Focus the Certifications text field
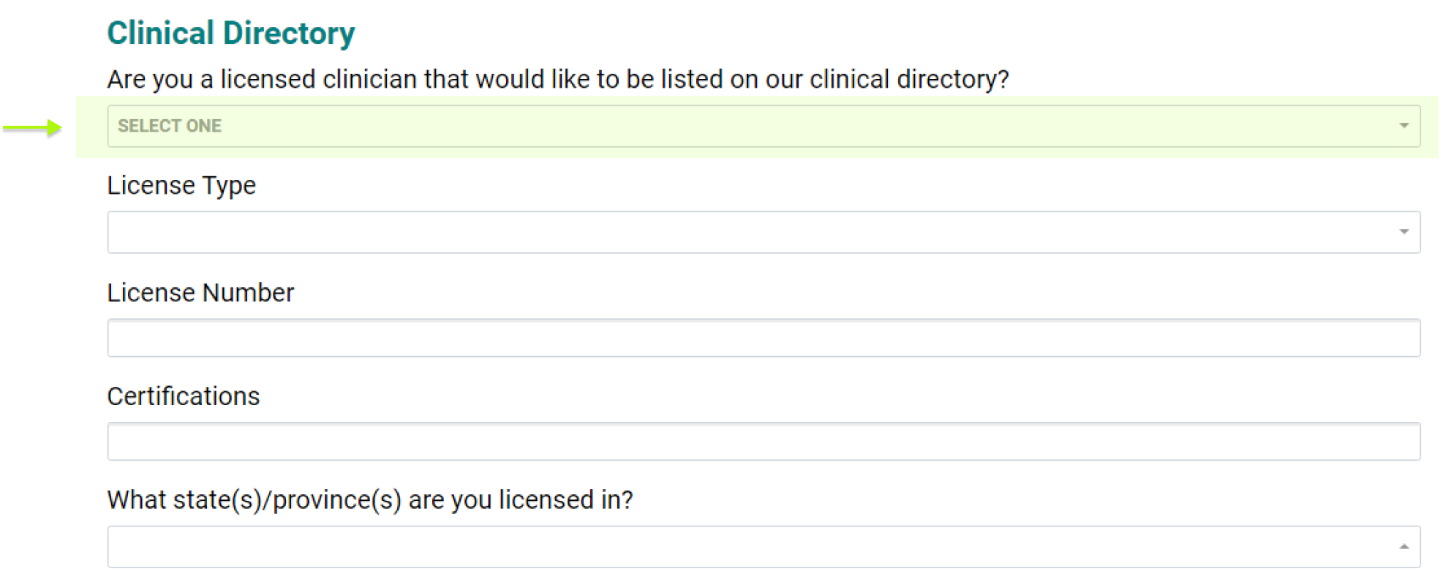 [763, 442]
